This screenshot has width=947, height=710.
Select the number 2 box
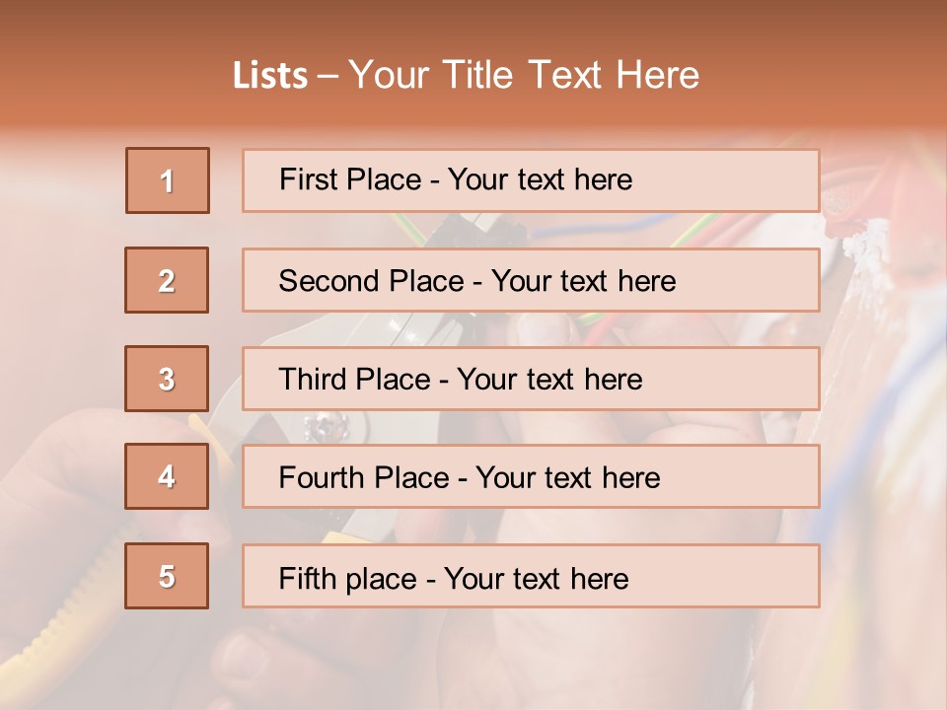pos(167,280)
